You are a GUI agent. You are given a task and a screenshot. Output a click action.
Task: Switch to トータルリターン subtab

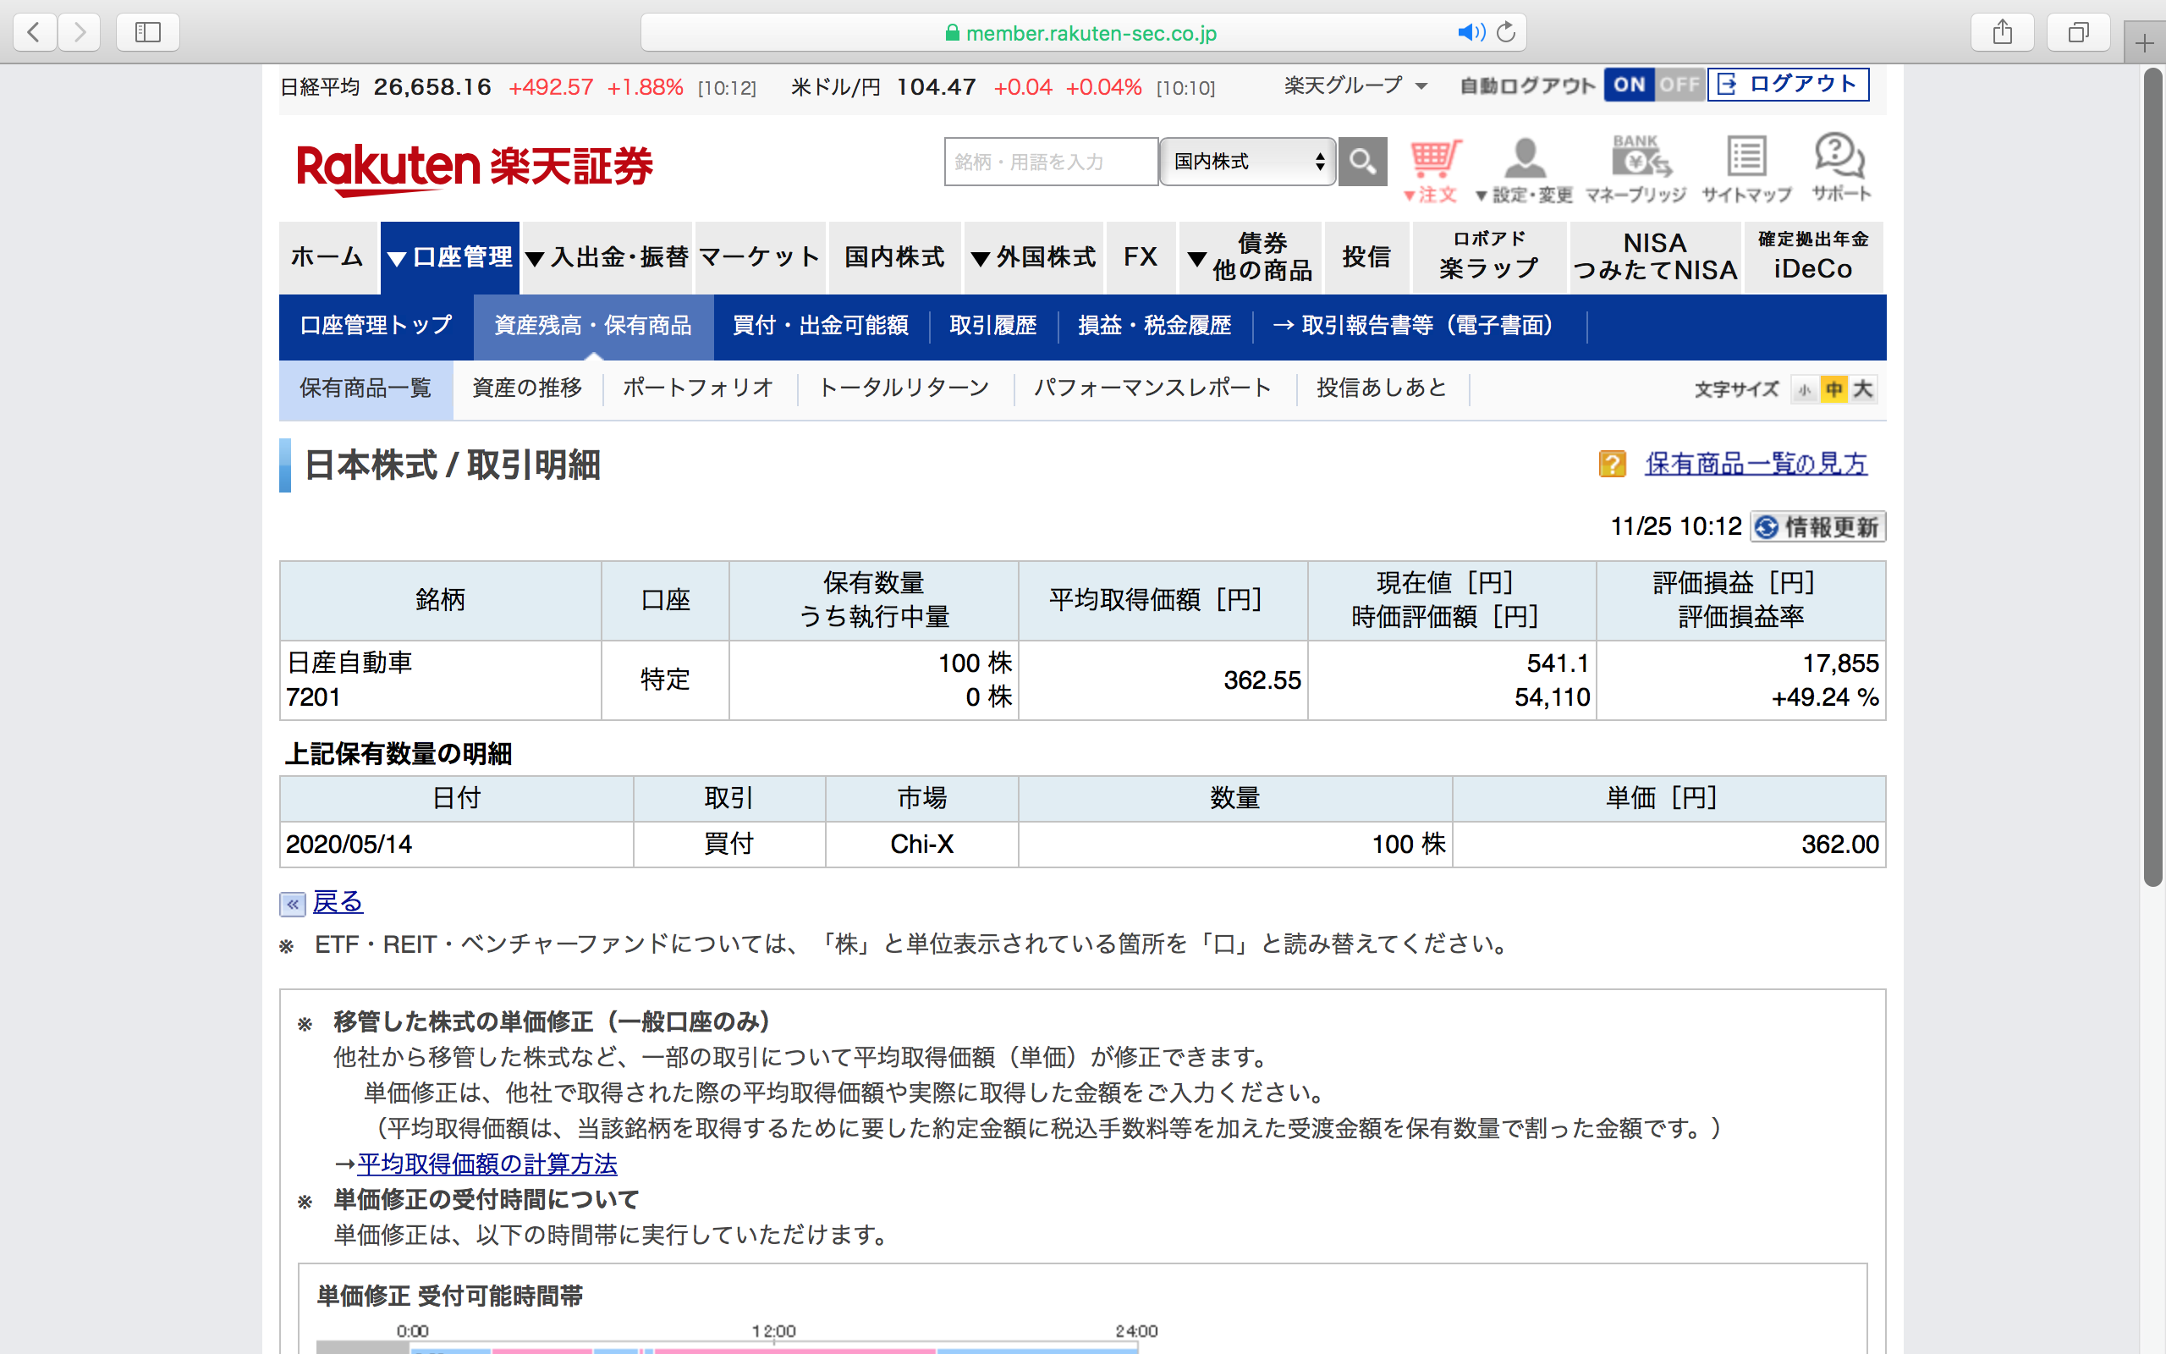click(x=904, y=388)
